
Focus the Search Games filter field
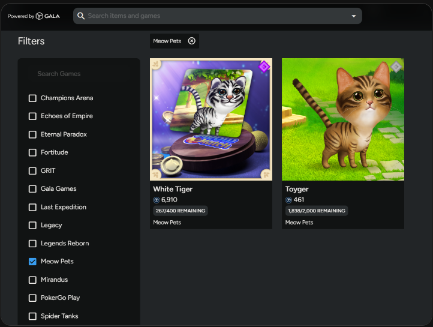click(79, 74)
